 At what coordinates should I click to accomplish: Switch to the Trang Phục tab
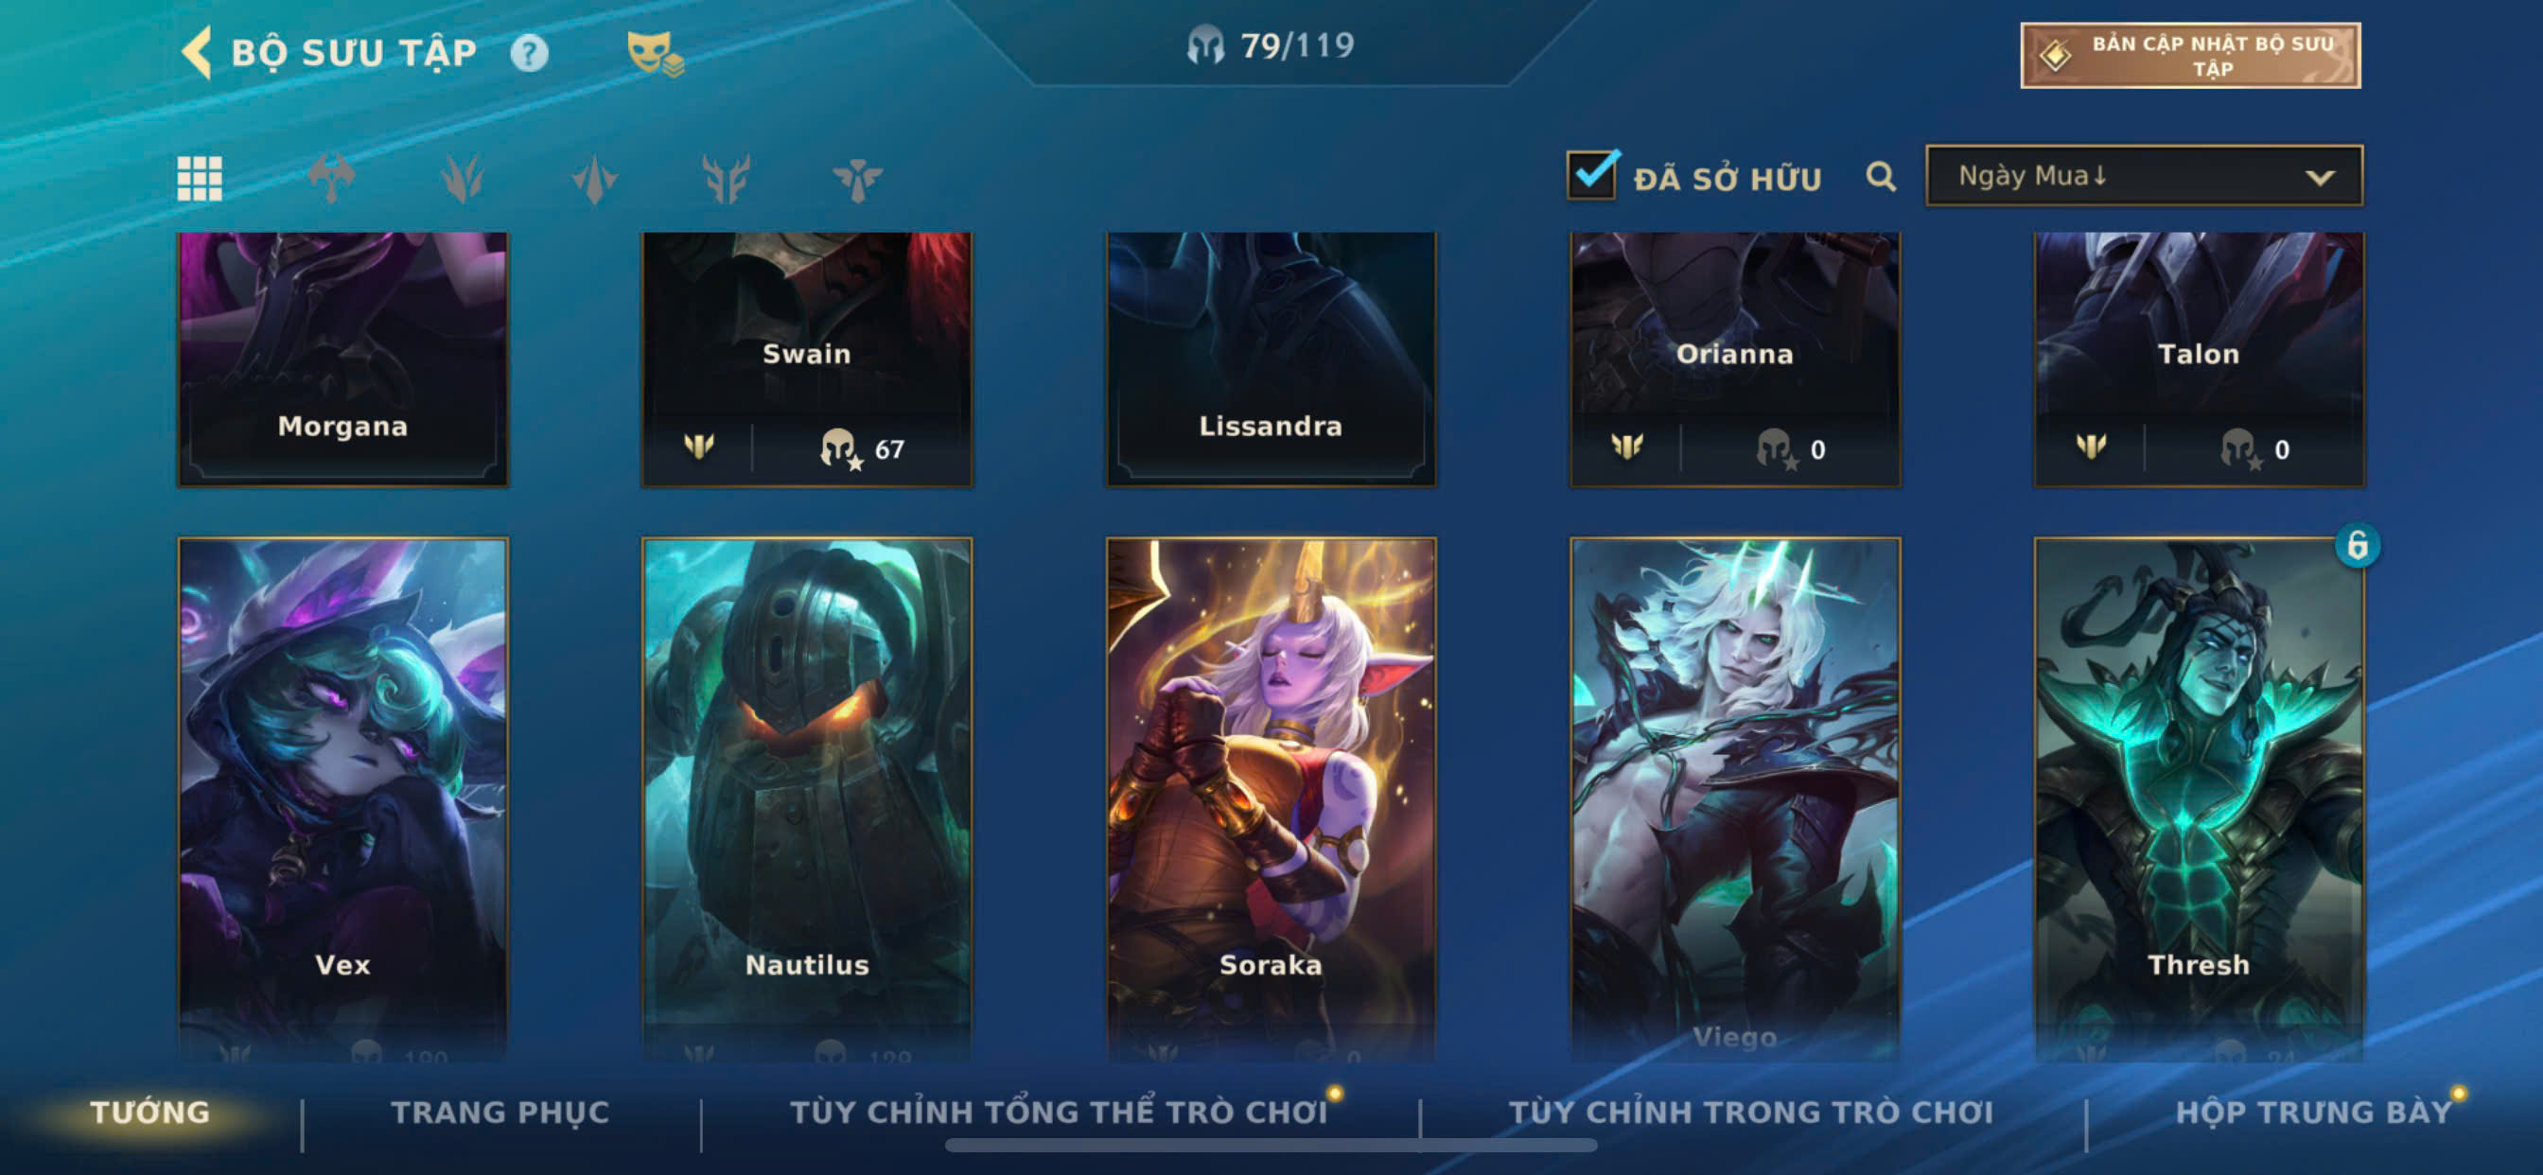click(x=500, y=1112)
